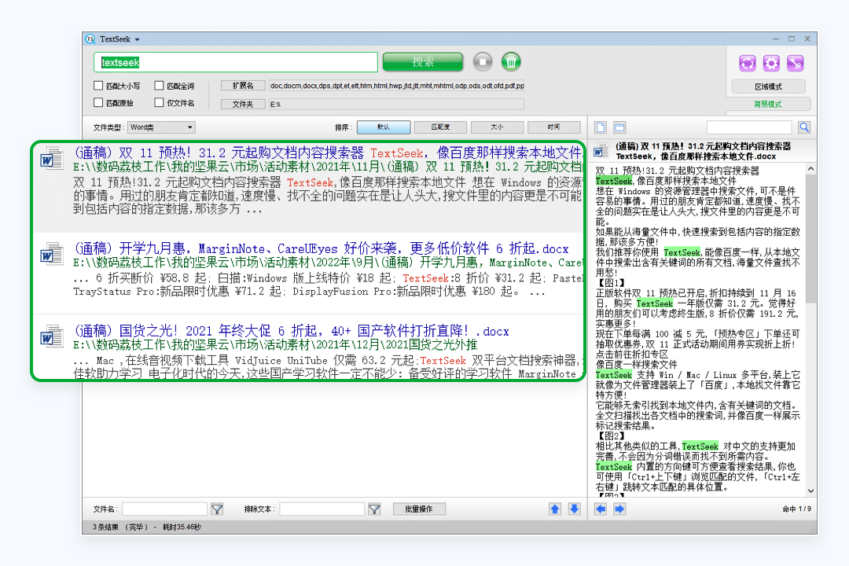This screenshot has width=849, height=566.
Task: Click the 文件名 filter input field
Action: (x=164, y=509)
